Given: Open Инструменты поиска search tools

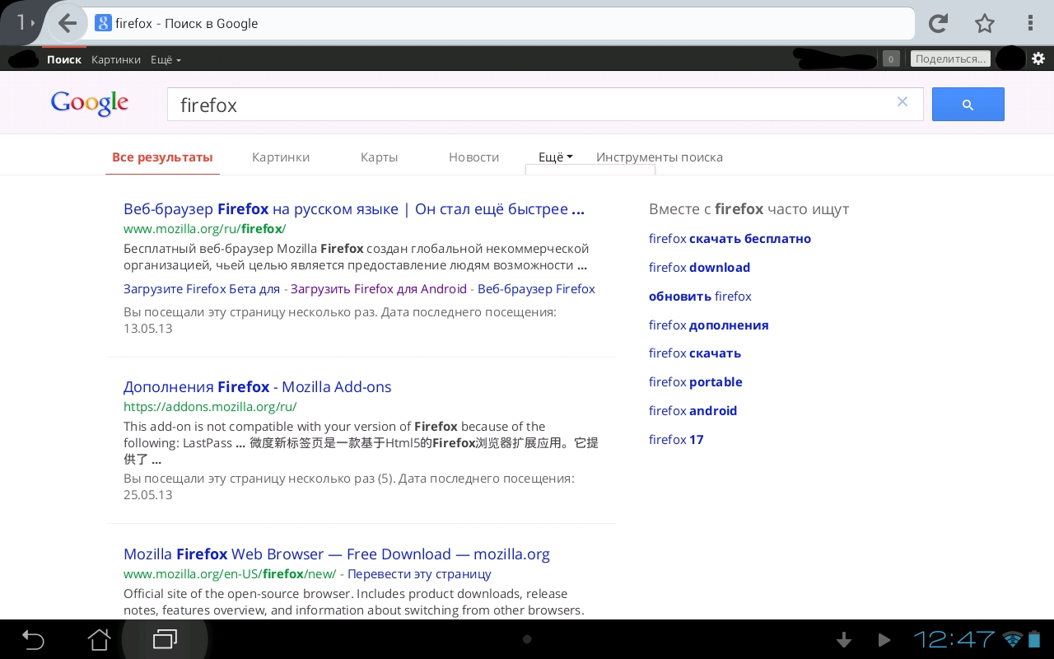Looking at the screenshot, I should point(660,157).
